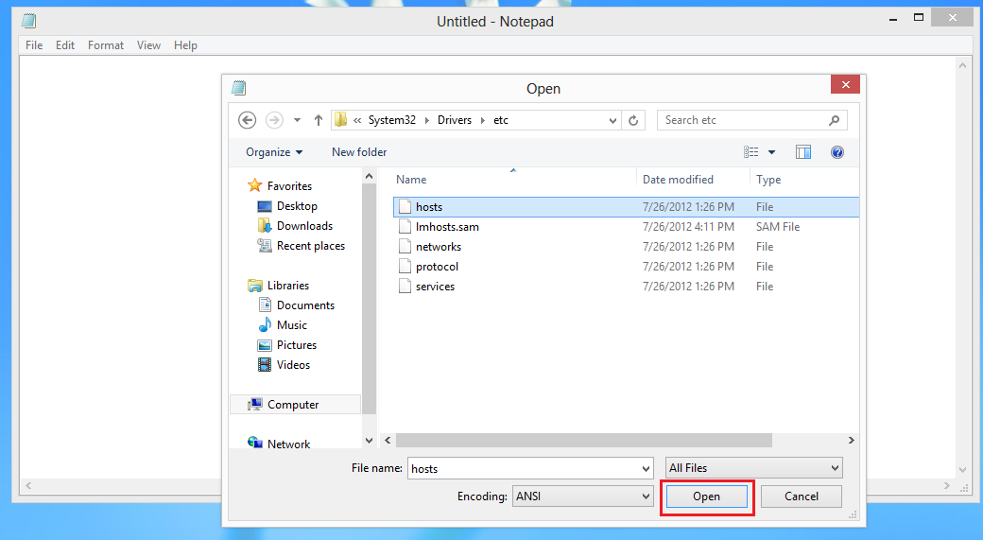Viewport: 983px width, 540px height.
Task: Click the Open dialog notepad icon
Action: point(239,88)
